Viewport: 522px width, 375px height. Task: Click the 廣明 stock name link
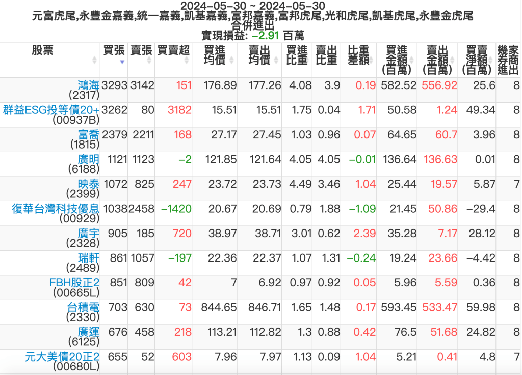pyautogui.click(x=88, y=159)
